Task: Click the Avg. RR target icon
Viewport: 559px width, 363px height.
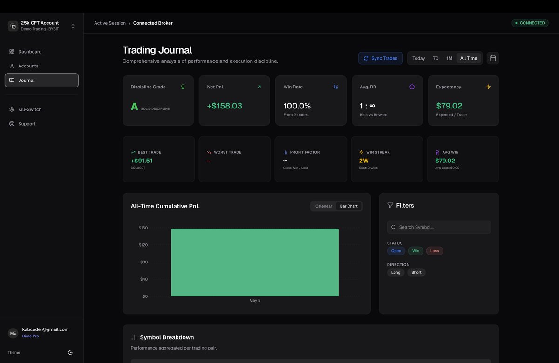Action: [412, 87]
